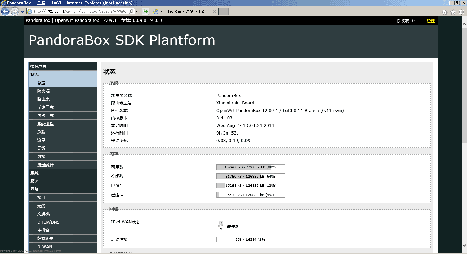Click the 活动连接 progress bar
Screen dimensions: 467x254
click(251, 240)
